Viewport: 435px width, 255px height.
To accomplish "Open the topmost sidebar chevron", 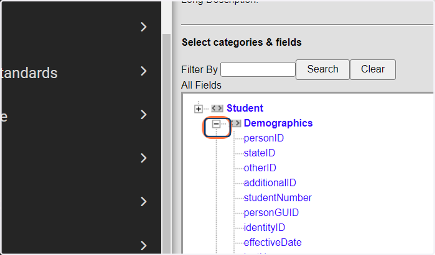I will (144, 27).
